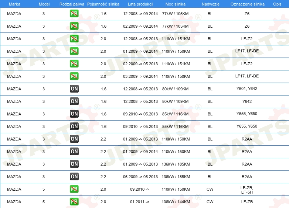The image size is (289, 208).
Task: Click the PB icon in the LF-Z2 row starting 12.2008
Action: click(x=74, y=39)
